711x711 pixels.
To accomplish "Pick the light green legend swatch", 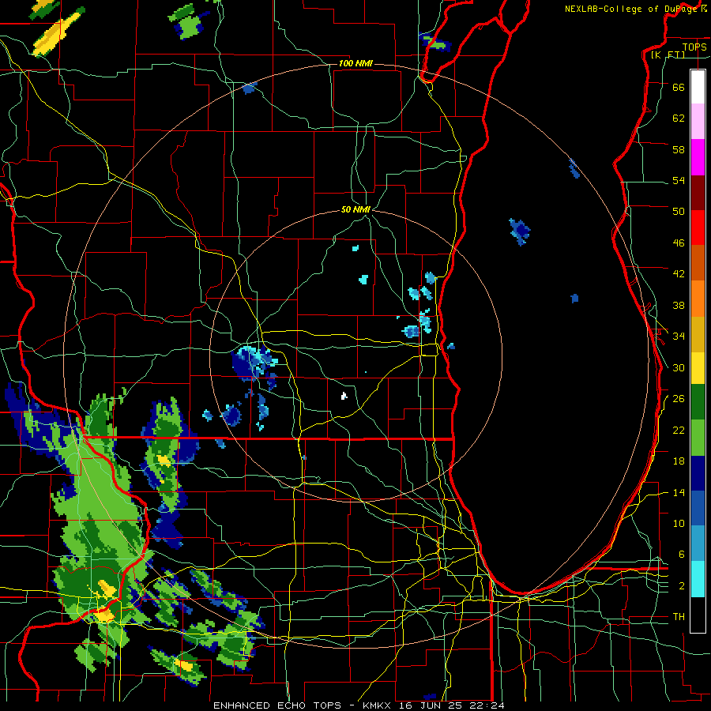I will click(x=698, y=438).
